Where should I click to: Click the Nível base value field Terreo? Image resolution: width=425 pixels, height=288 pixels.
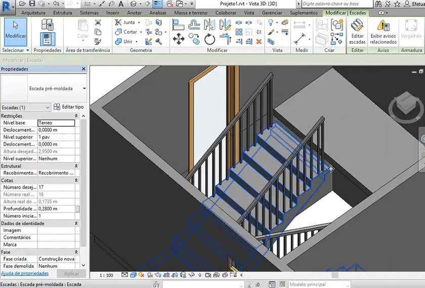coord(56,123)
